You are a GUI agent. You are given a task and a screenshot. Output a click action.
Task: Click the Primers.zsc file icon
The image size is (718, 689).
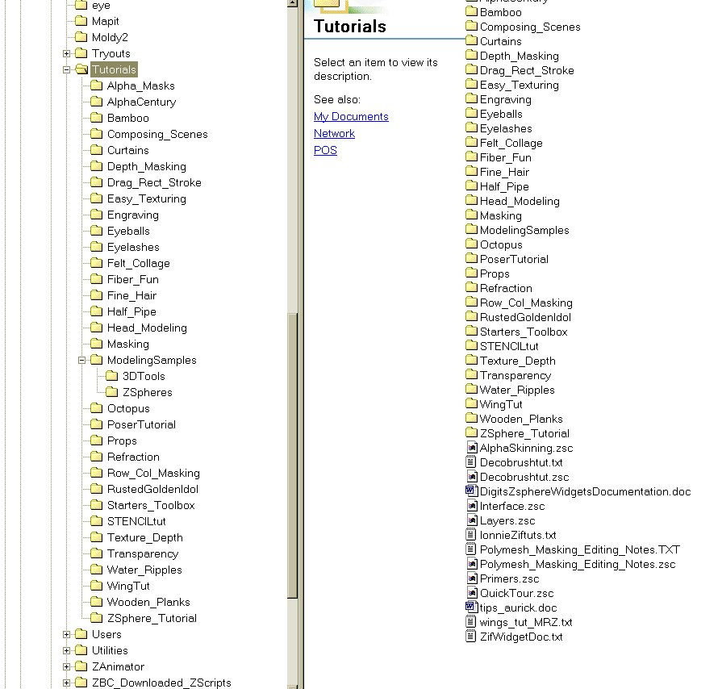pos(472,578)
